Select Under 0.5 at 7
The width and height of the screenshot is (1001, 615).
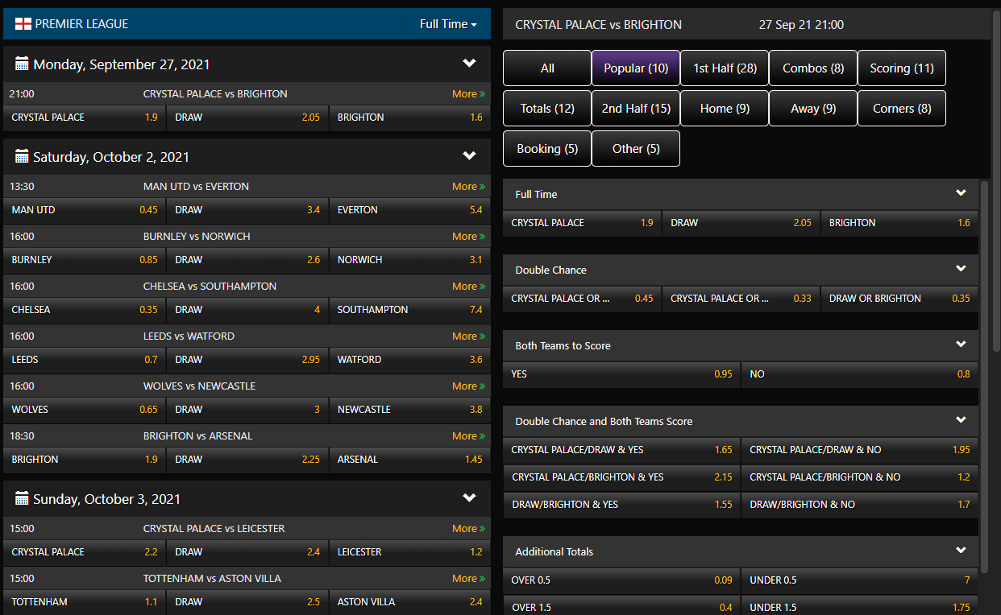[860, 580]
